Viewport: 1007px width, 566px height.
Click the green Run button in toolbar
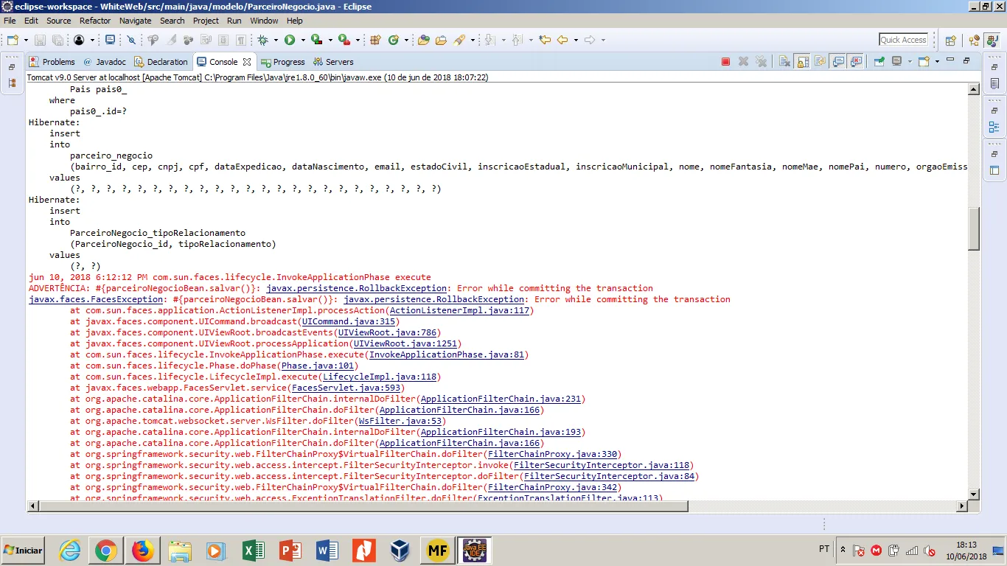(290, 40)
